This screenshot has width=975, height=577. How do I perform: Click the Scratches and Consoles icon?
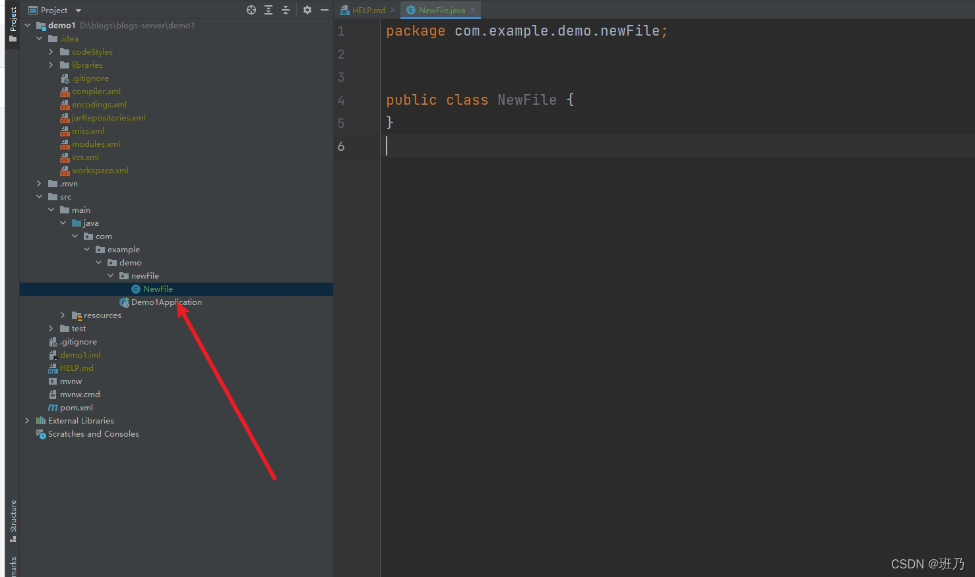tap(41, 434)
